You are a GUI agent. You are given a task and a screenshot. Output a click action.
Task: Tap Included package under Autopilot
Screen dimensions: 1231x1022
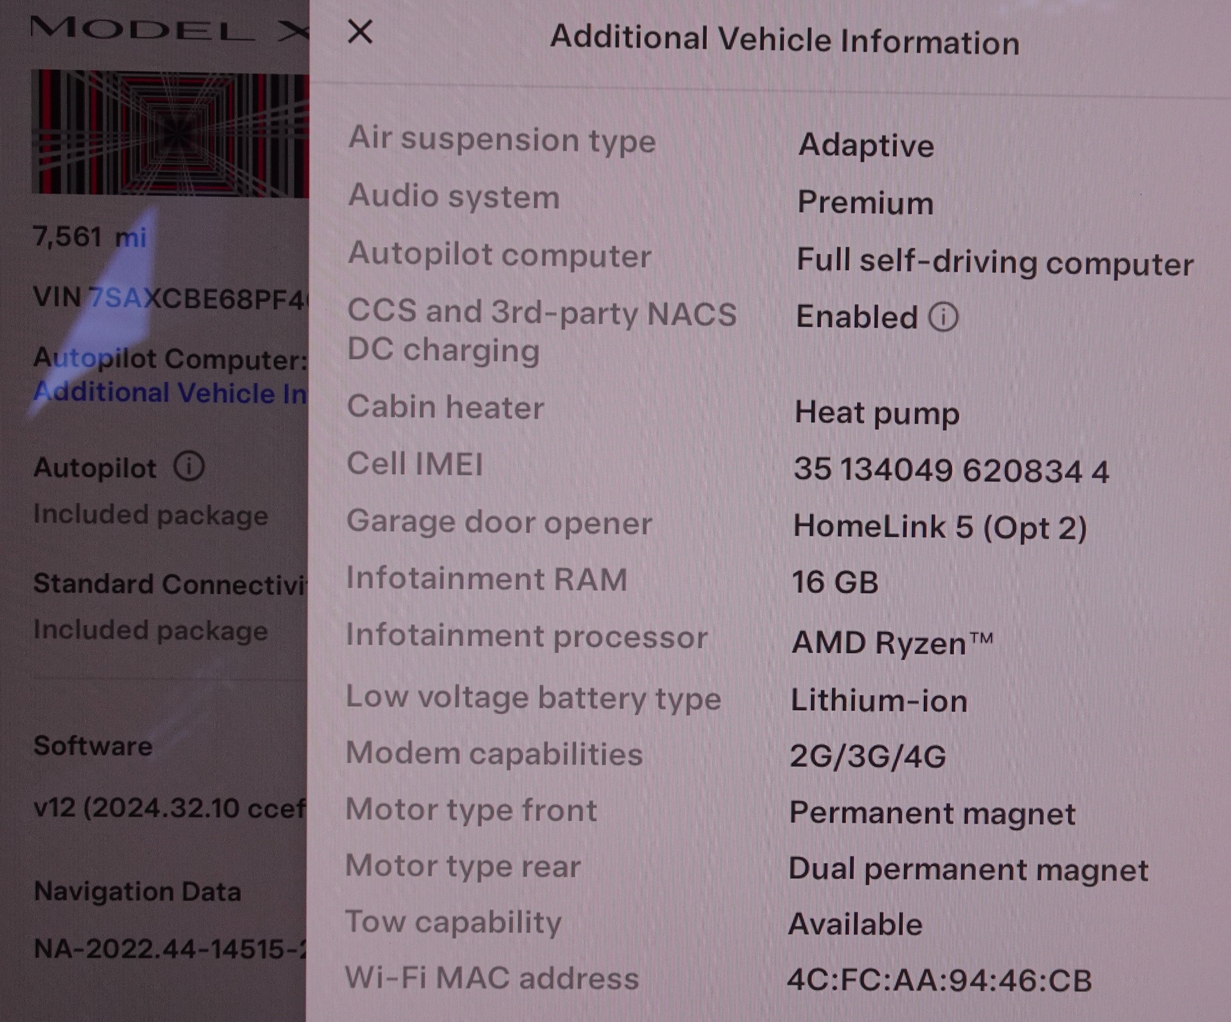click(x=151, y=515)
